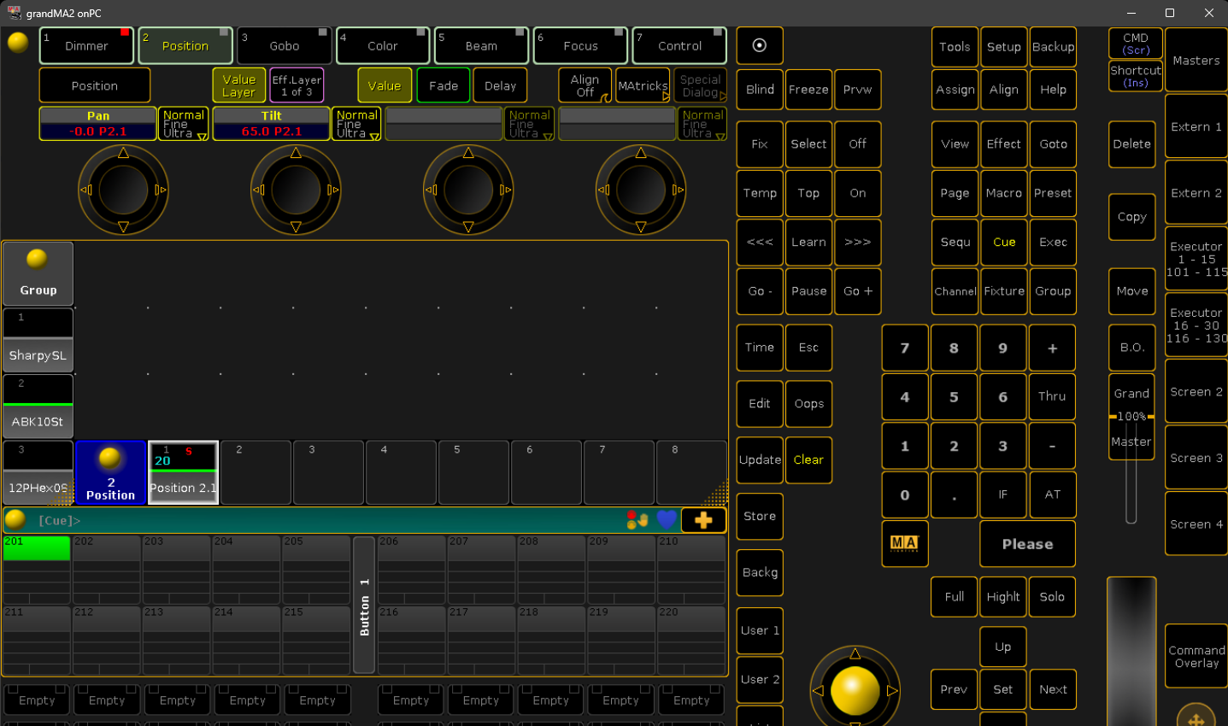Click the colored users icon in command line

(x=638, y=520)
